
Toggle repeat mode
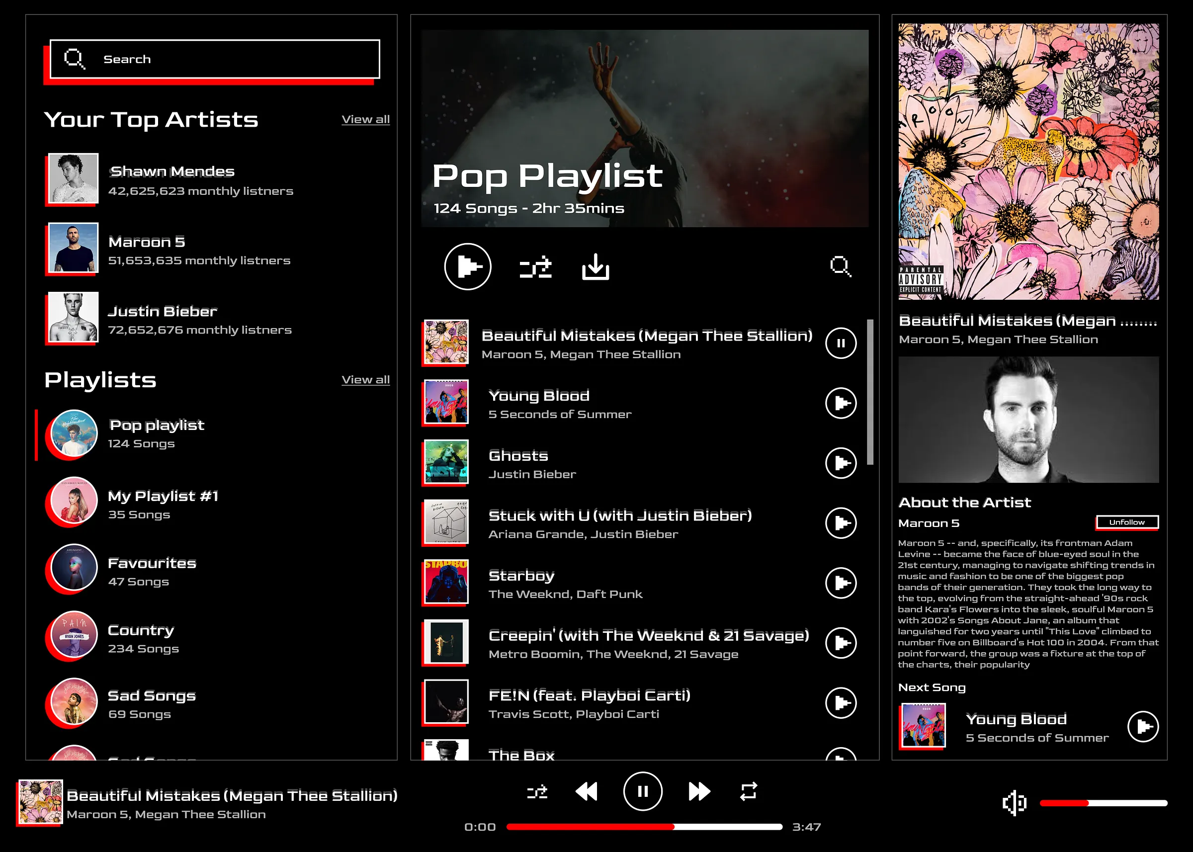[749, 791]
